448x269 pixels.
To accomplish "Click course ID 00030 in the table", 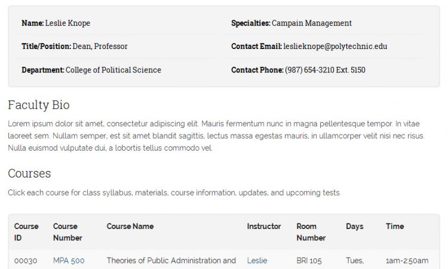I will [x=26, y=261].
